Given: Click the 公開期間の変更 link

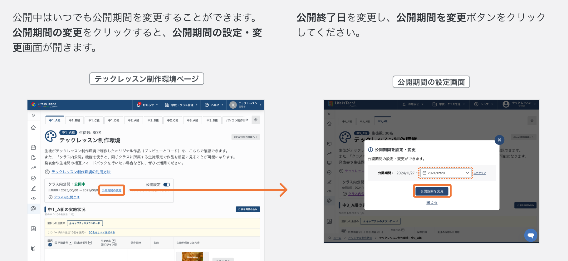Looking at the screenshot, I should point(112,190).
